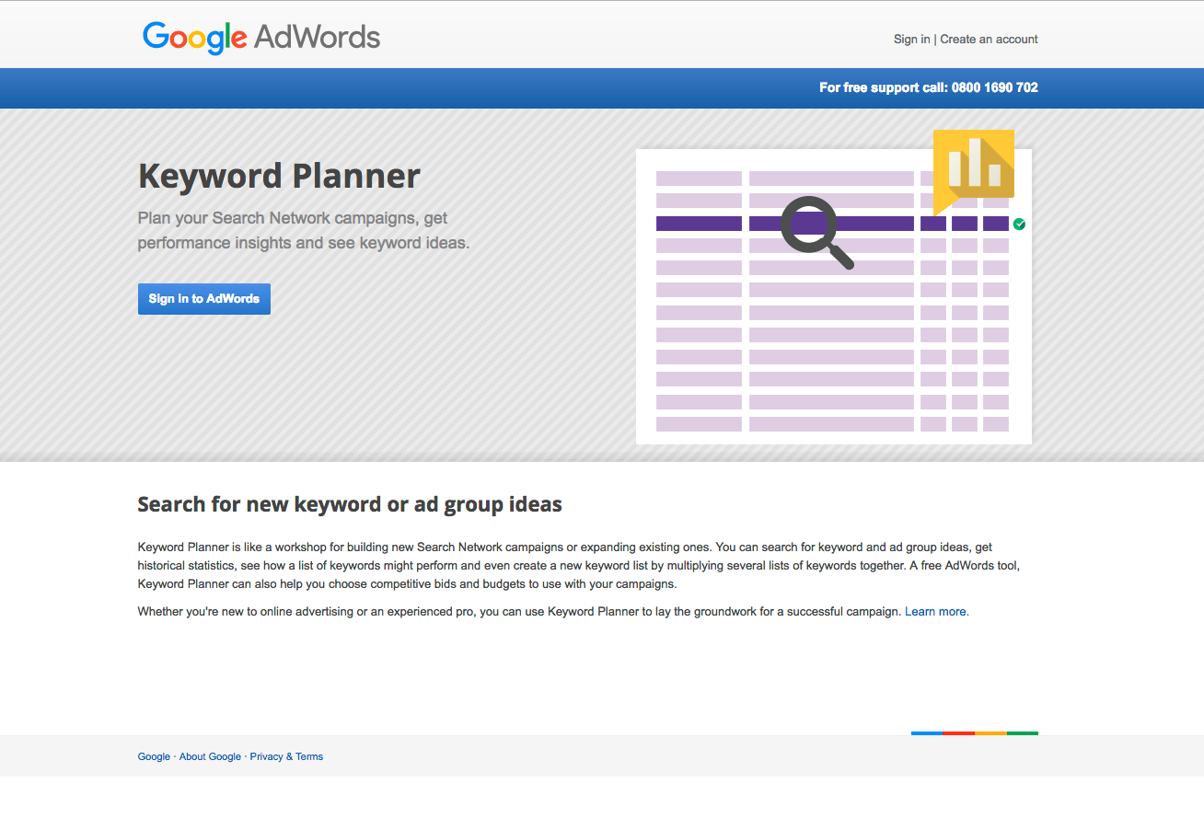Click the About Google footer link
This screenshot has width=1204, height=818.
click(211, 756)
